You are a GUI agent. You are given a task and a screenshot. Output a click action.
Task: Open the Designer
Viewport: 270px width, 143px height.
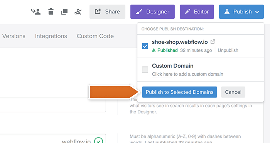pos(152,12)
